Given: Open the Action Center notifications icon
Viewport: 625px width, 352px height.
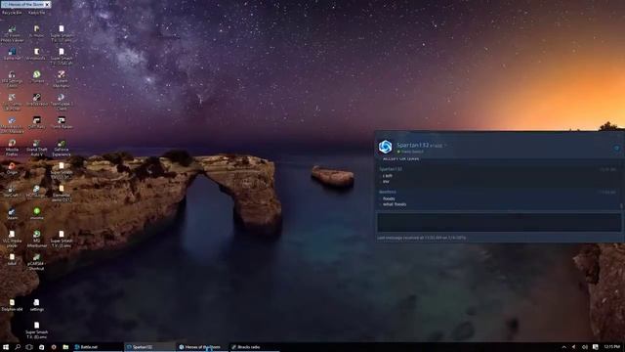Looking at the screenshot, I should point(595,347).
